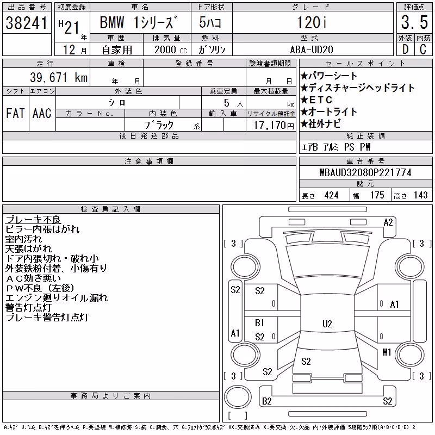This screenshot has width=435, height=435.
Task: Click the grade value 120i
Action: [312, 22]
